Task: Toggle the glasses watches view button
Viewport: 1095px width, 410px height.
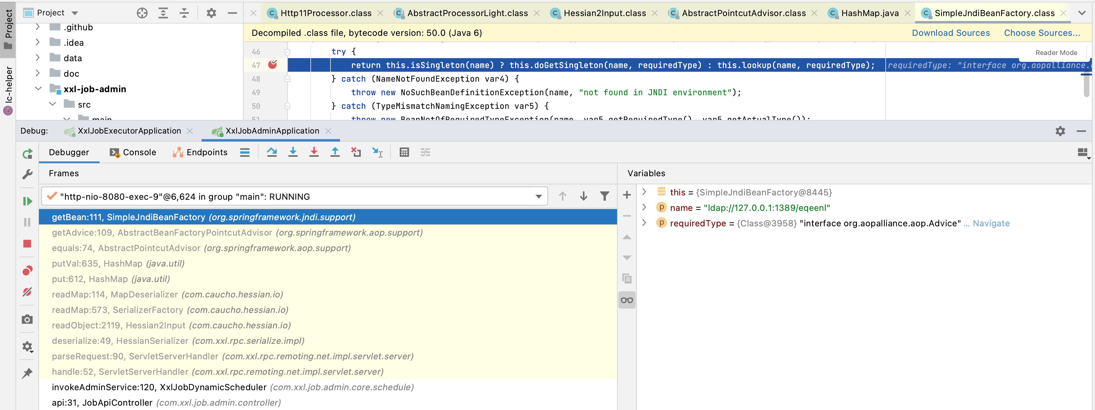Action: tap(627, 300)
